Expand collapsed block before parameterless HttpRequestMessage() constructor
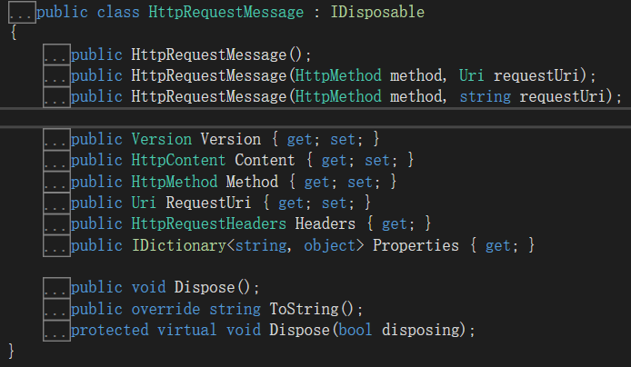Screen dimensions: 631x367 point(56,55)
